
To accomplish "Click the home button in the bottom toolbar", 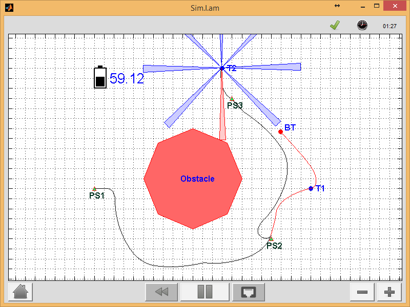I will 20,292.
